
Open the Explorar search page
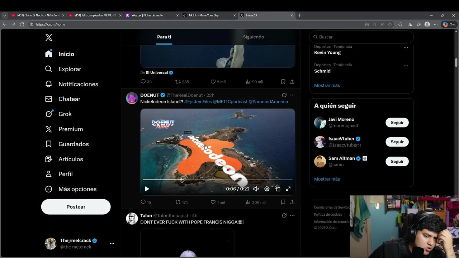(63, 69)
